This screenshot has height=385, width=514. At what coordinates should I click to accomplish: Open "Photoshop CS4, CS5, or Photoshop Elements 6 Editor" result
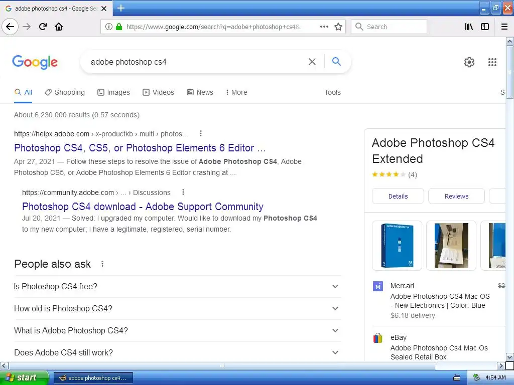(140, 148)
